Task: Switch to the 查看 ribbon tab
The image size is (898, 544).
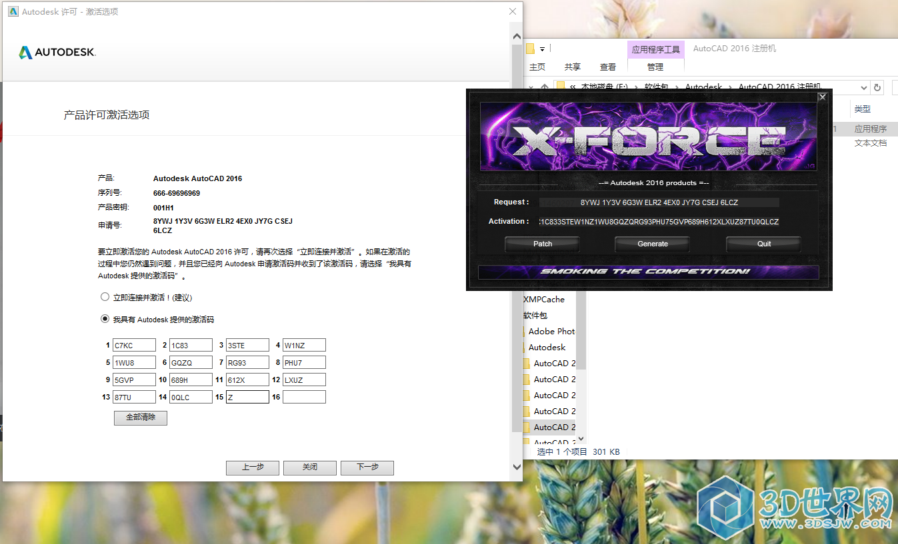Action: [608, 67]
